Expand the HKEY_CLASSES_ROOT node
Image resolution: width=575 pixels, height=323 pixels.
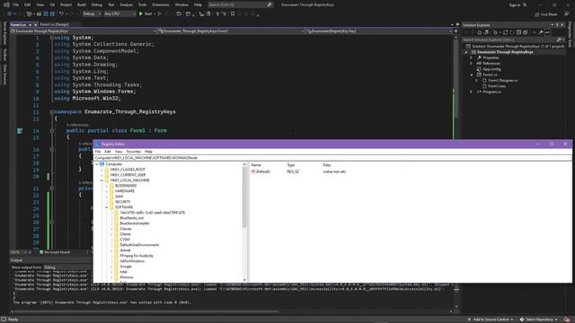(x=102, y=170)
